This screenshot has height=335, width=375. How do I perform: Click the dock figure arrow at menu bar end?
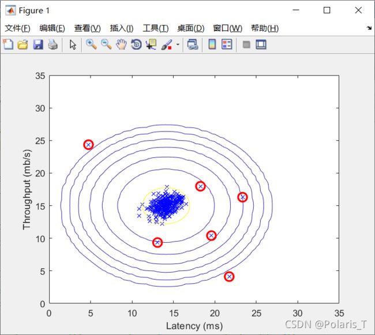tap(369, 28)
